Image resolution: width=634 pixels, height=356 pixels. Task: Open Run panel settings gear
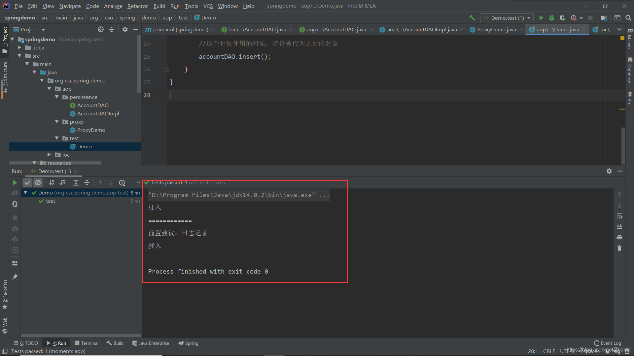click(609, 171)
